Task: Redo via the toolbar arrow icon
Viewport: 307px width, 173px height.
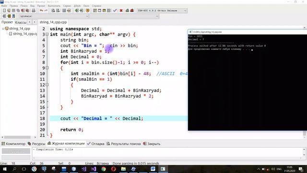Action: [46, 11]
